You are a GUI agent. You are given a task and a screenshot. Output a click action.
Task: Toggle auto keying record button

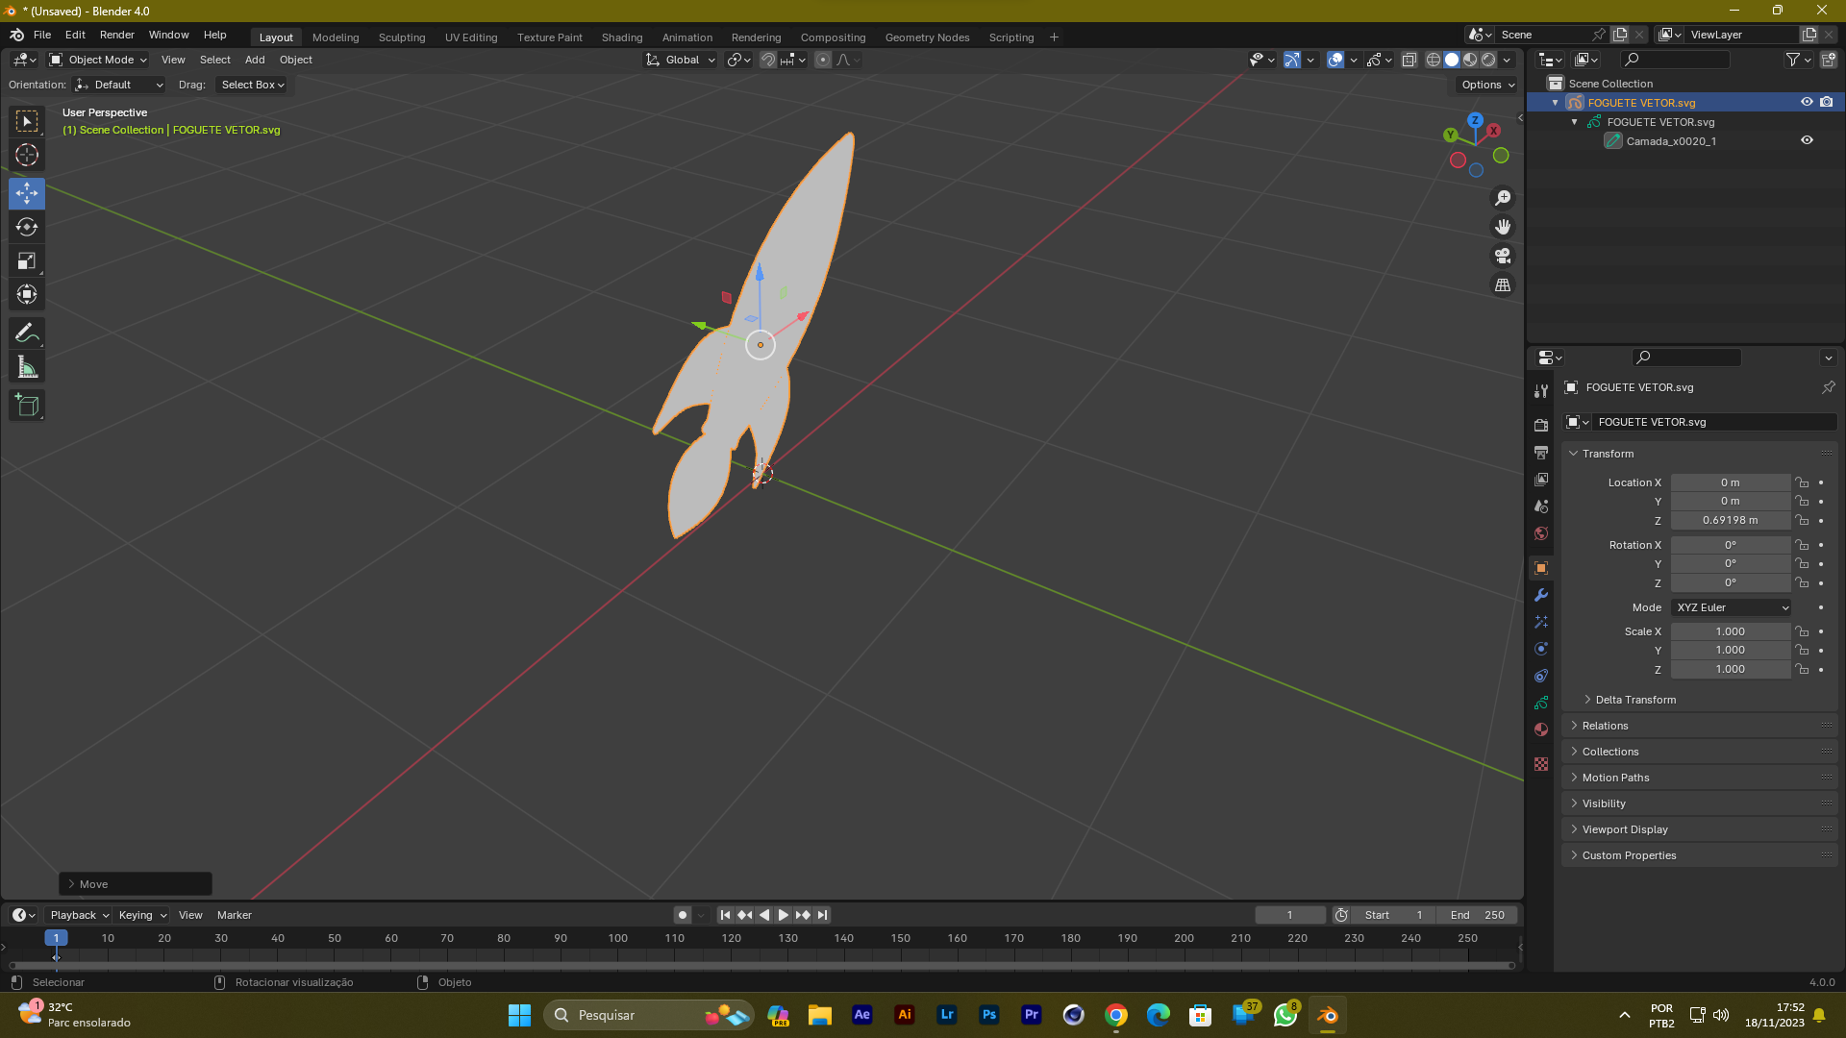(x=683, y=915)
